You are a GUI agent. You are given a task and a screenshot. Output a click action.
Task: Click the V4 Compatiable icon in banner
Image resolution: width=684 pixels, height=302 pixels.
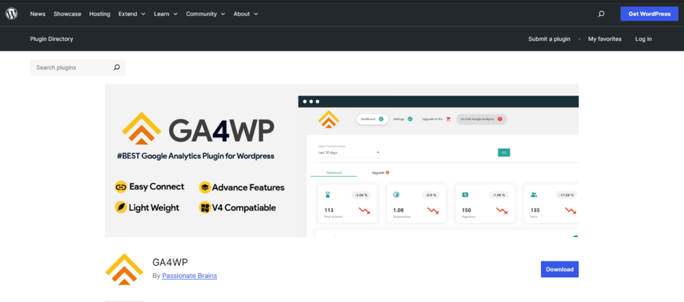click(x=205, y=208)
